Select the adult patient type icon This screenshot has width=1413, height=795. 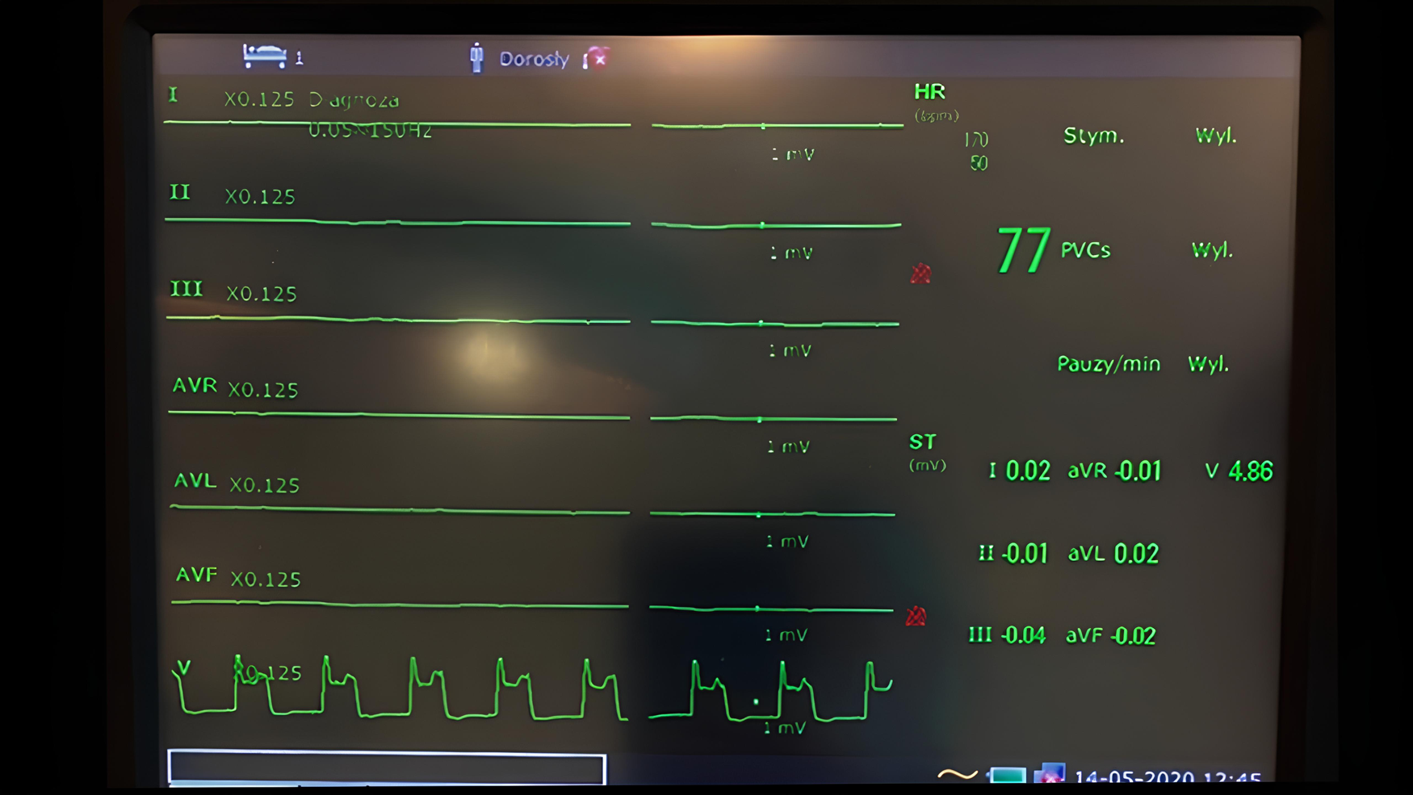478,56
